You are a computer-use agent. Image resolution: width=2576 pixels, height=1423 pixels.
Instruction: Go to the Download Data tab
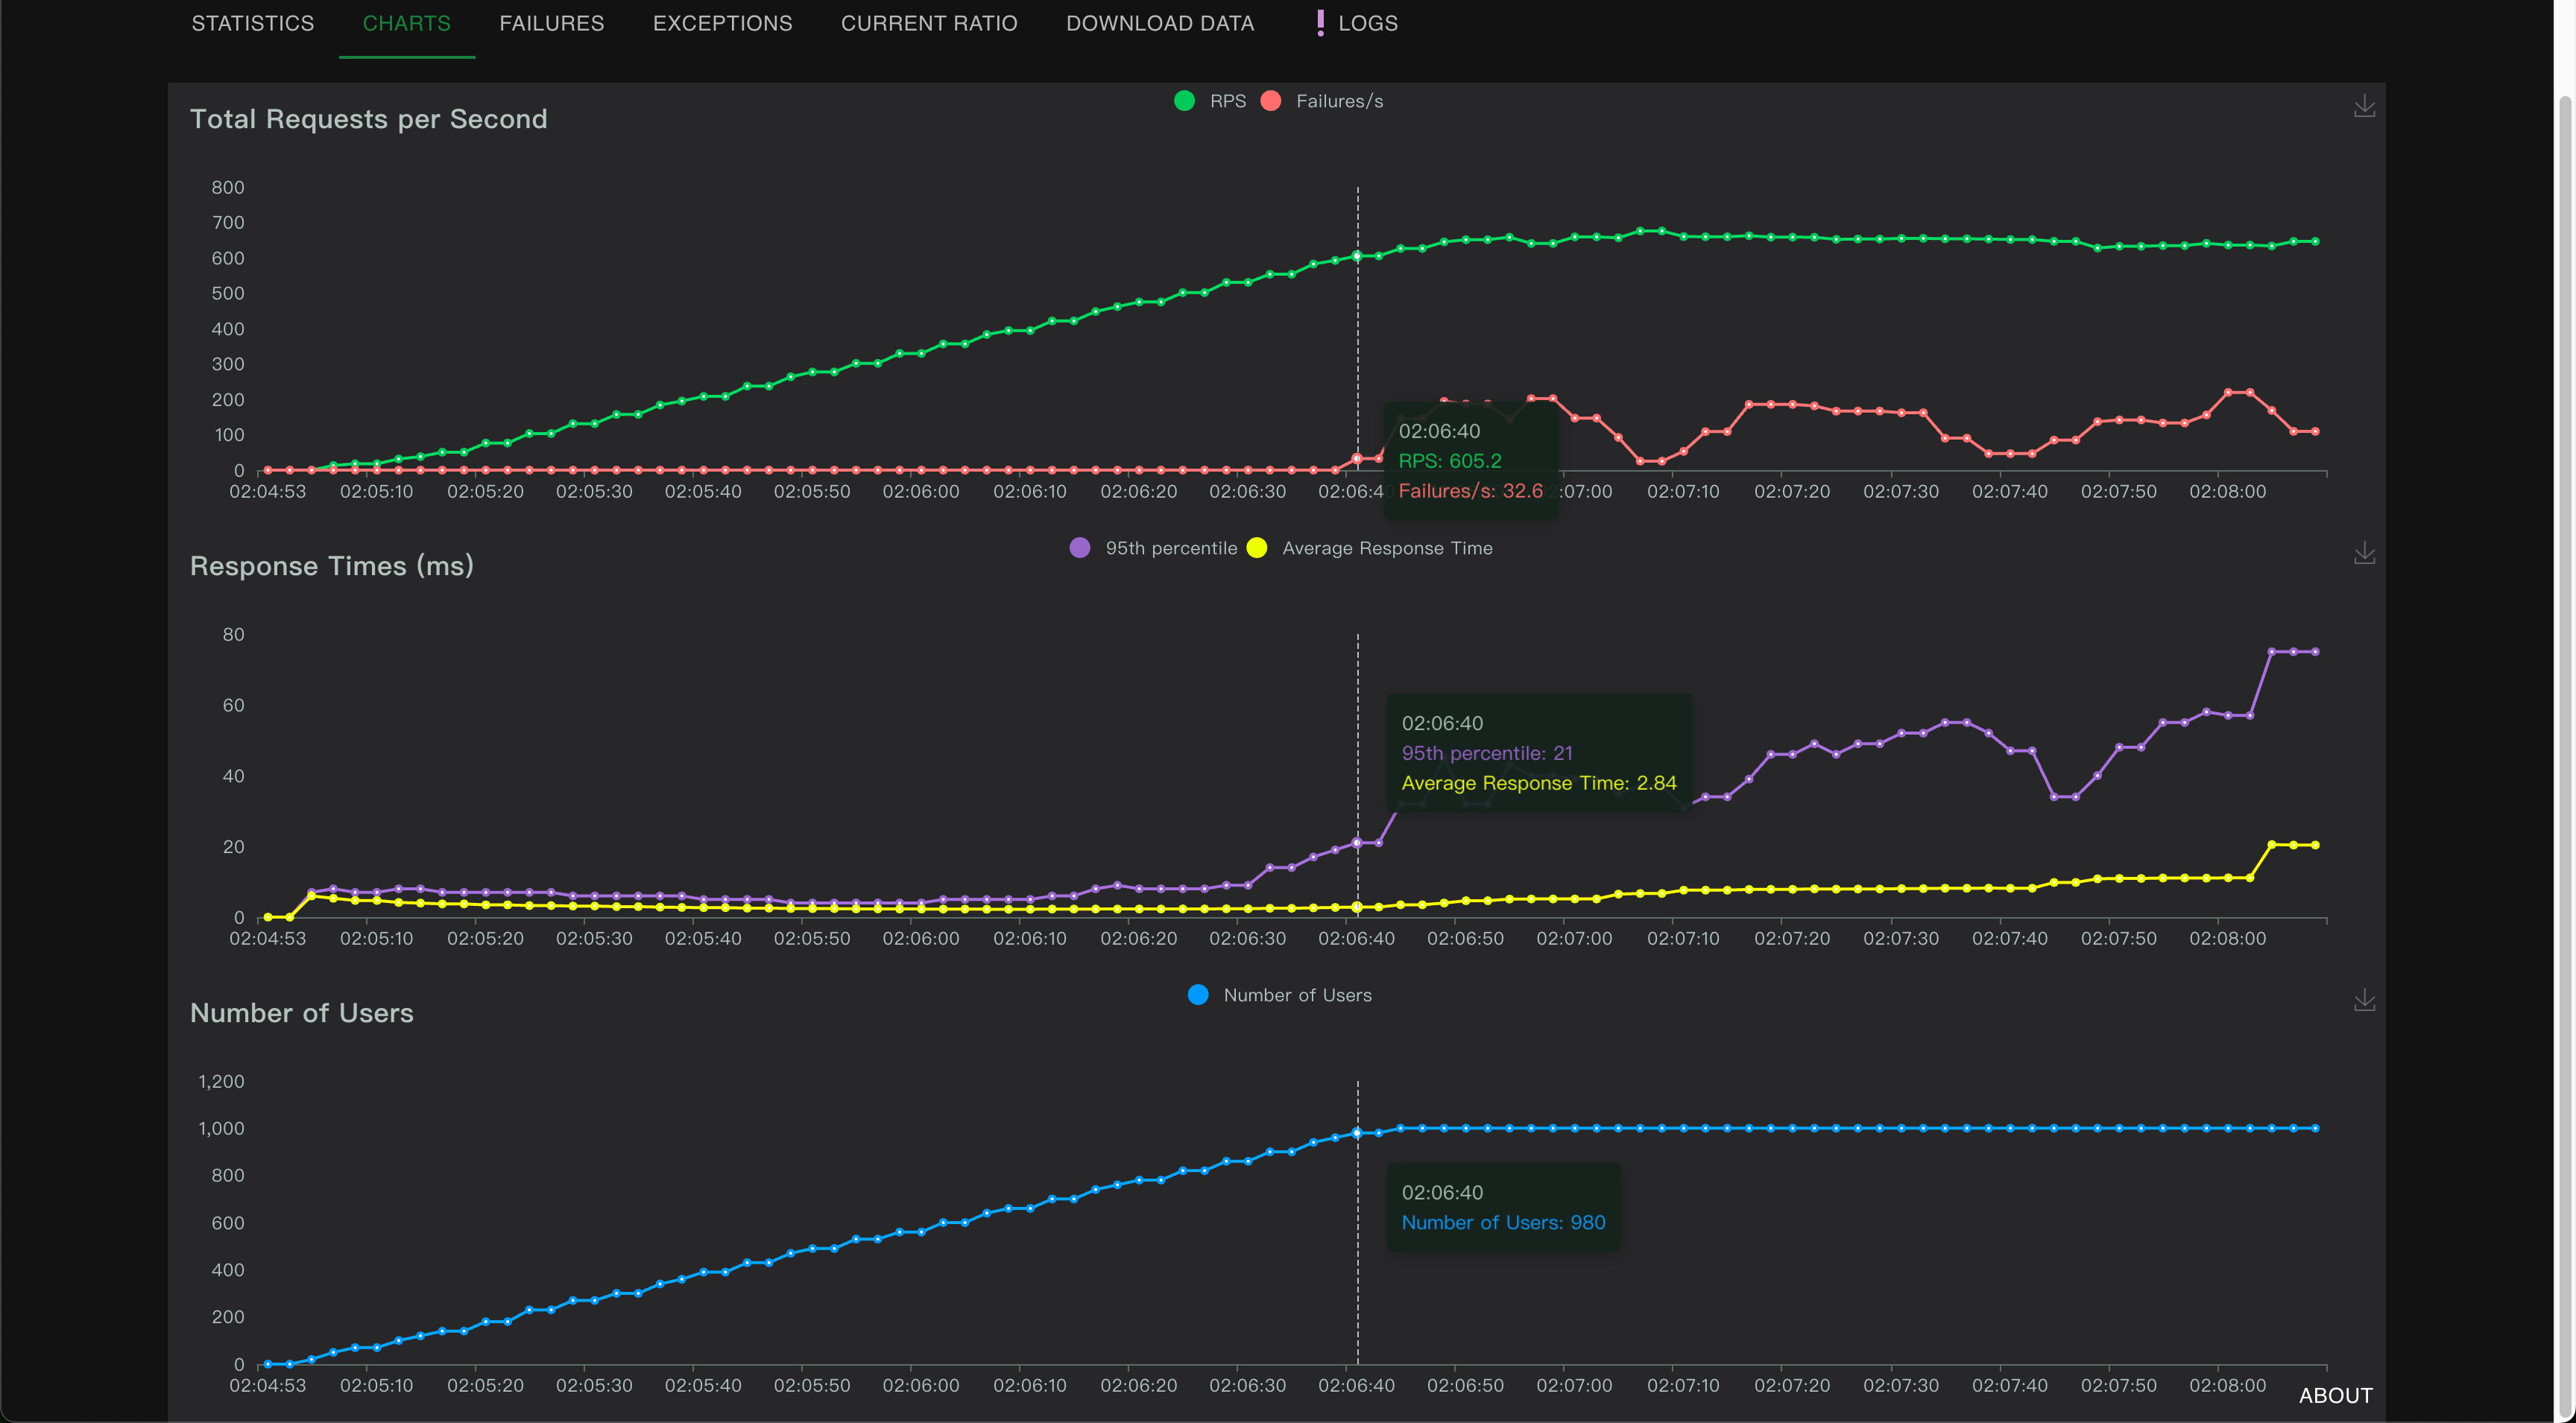pos(1159,23)
